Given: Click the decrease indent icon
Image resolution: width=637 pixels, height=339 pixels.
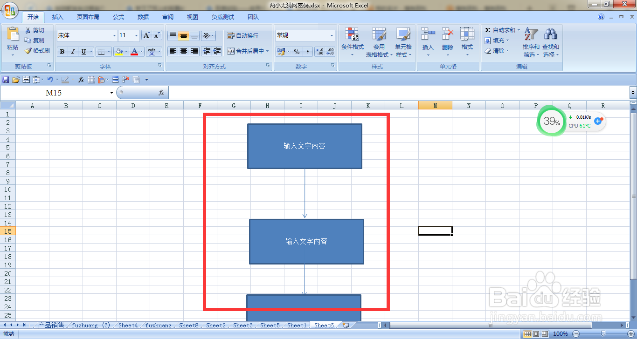Looking at the screenshot, I should 207,51.
